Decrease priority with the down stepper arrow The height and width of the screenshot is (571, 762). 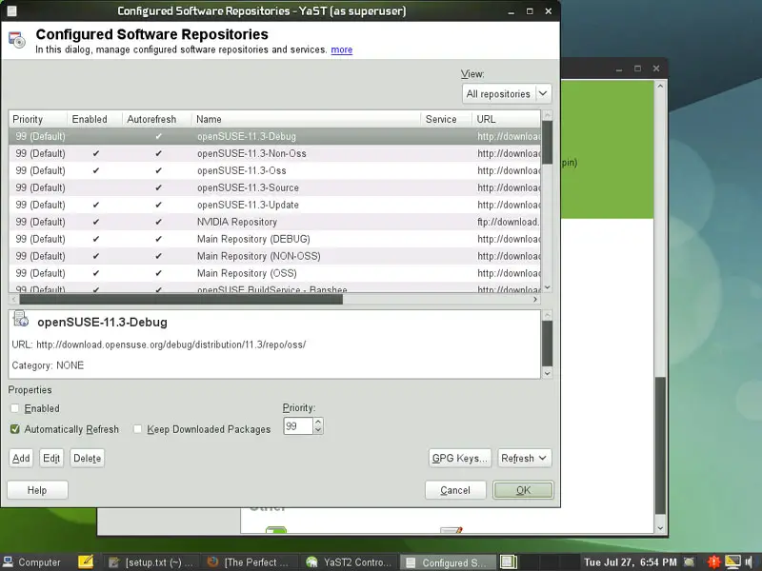[318, 430]
